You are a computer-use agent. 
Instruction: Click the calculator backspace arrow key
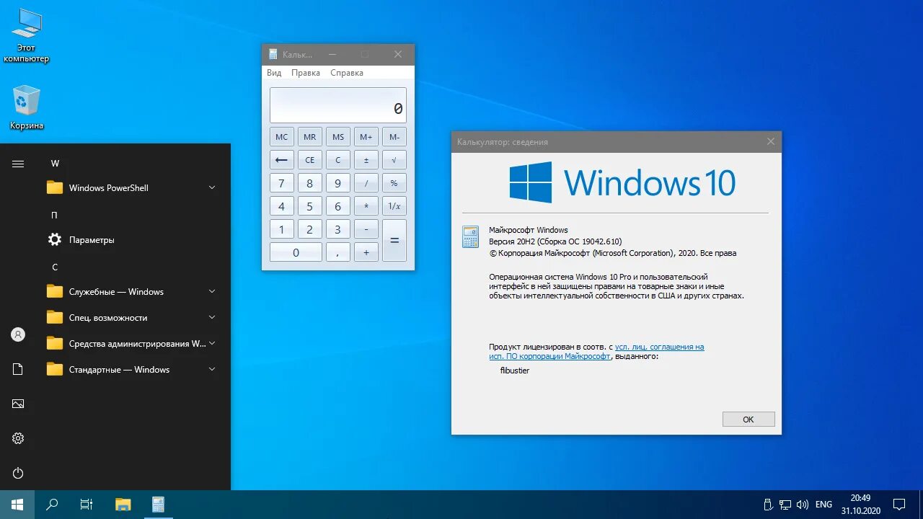(x=281, y=160)
